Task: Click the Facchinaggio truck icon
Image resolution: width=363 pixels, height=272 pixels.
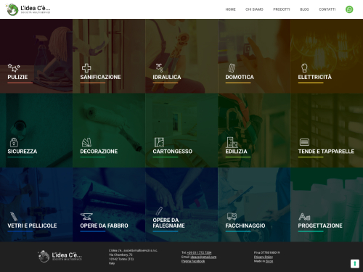Action: coord(232,216)
